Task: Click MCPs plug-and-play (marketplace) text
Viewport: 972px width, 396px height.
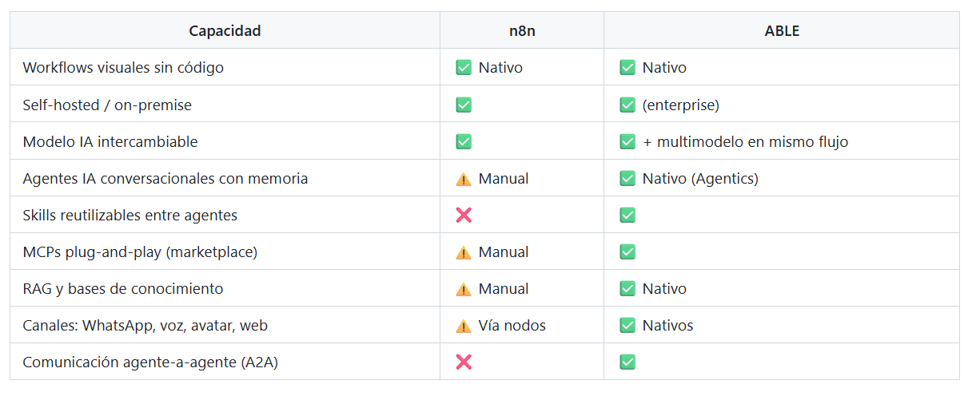Action: coord(140,251)
